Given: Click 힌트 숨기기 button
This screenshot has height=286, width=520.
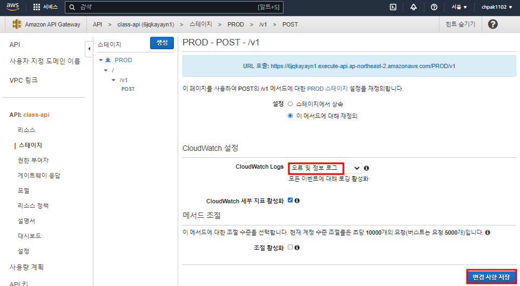Looking at the screenshot, I should 460,24.
